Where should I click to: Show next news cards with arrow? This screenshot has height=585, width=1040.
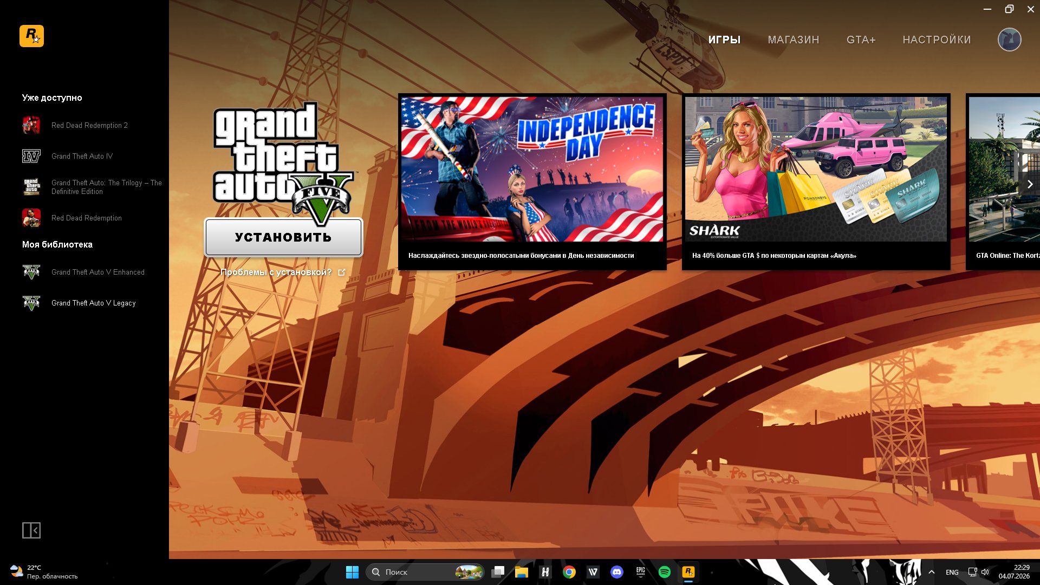tap(1030, 184)
